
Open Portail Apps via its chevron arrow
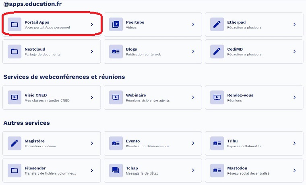92,24
